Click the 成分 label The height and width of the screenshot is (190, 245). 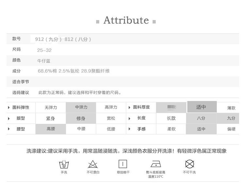[16, 71]
